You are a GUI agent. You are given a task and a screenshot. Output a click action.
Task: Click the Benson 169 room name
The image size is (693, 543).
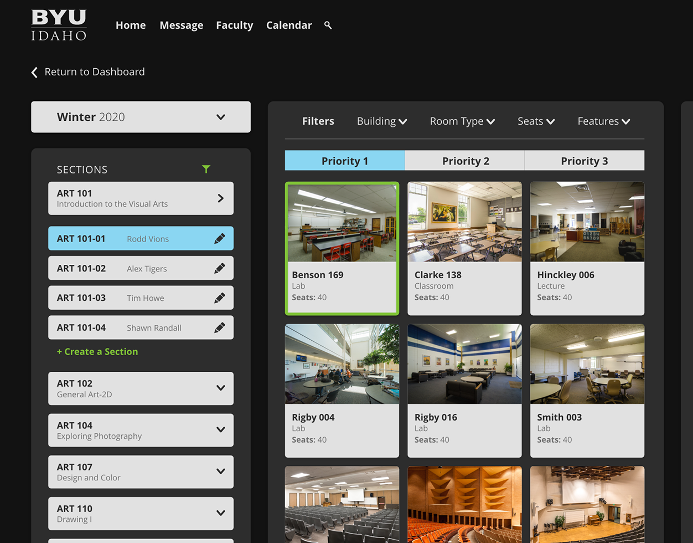point(318,275)
